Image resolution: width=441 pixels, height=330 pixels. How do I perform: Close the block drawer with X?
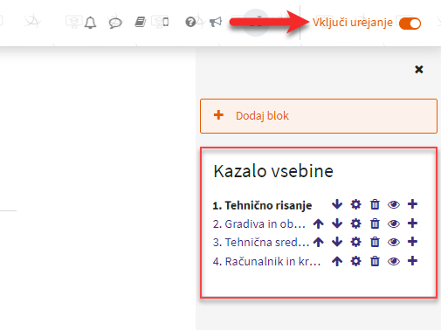click(419, 69)
